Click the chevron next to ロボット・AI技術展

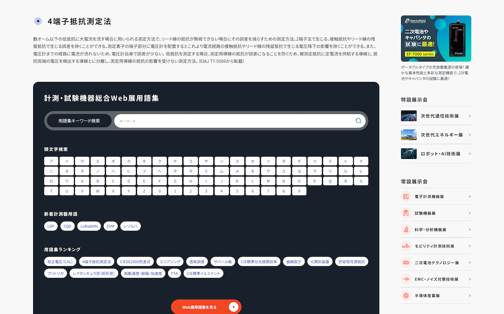(x=470, y=154)
